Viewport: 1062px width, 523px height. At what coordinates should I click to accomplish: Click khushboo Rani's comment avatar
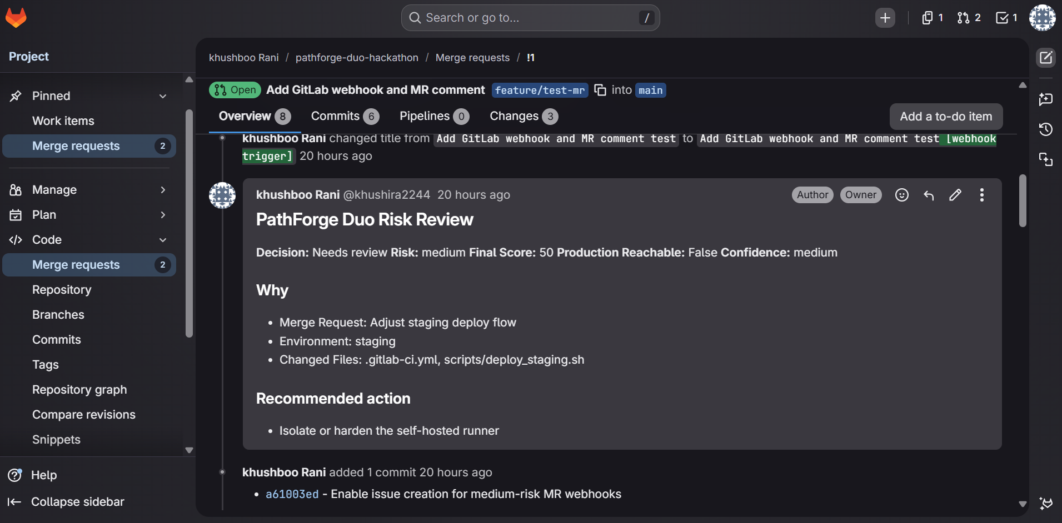[222, 195]
